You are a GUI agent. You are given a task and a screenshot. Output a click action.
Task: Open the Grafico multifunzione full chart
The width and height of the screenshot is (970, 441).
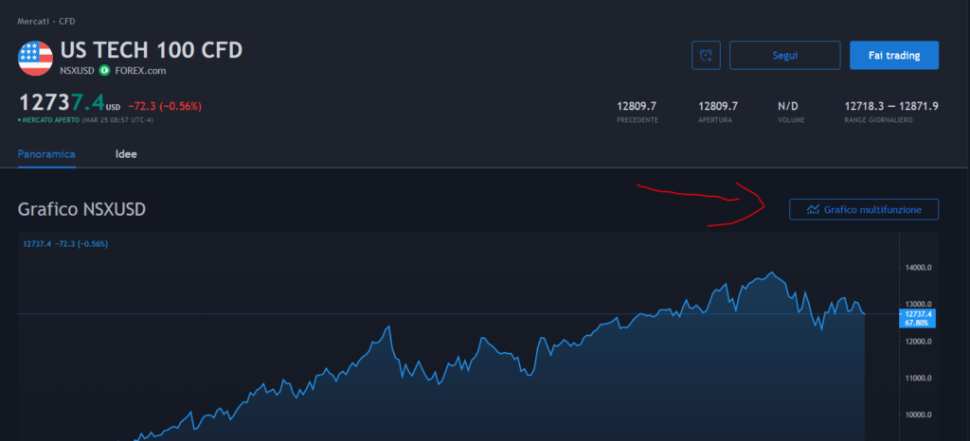tap(864, 209)
